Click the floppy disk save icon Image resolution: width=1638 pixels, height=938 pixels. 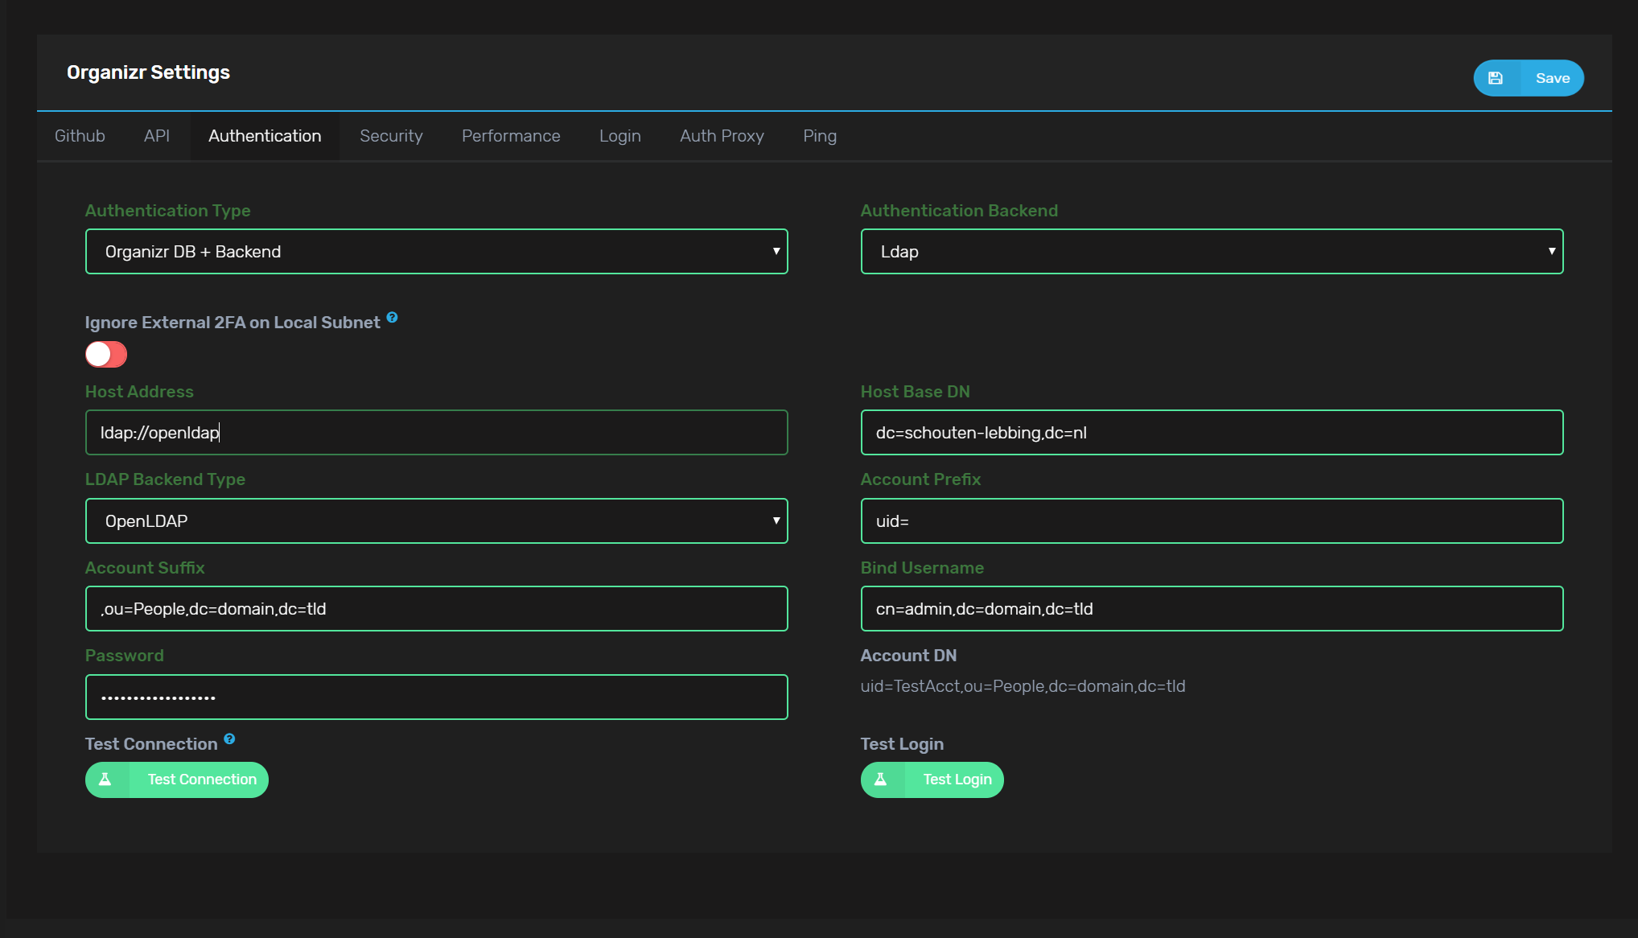[x=1496, y=77]
